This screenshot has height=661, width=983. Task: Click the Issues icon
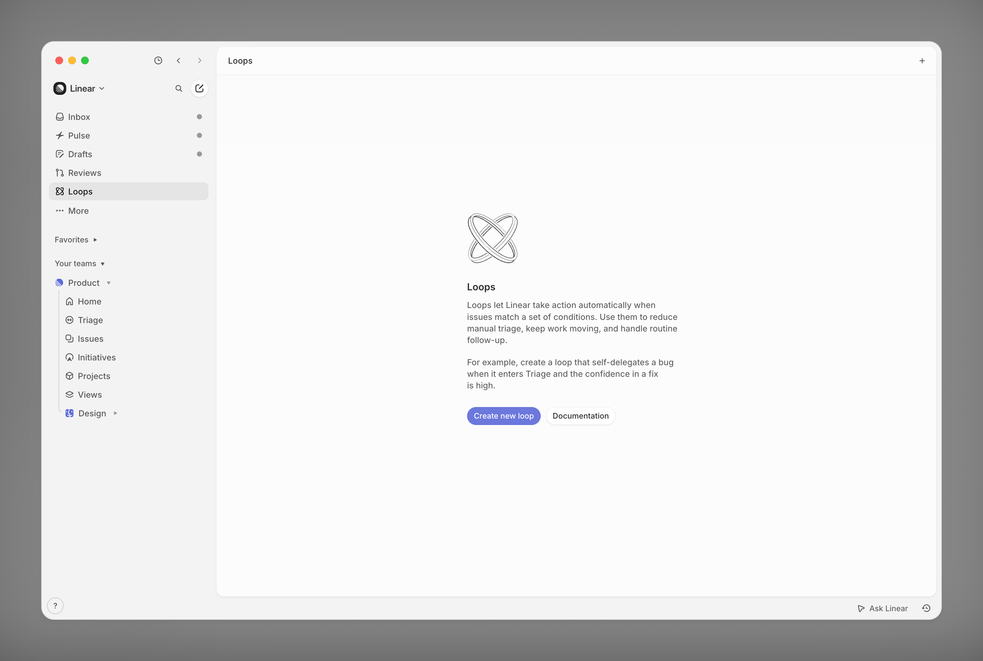pyautogui.click(x=69, y=339)
